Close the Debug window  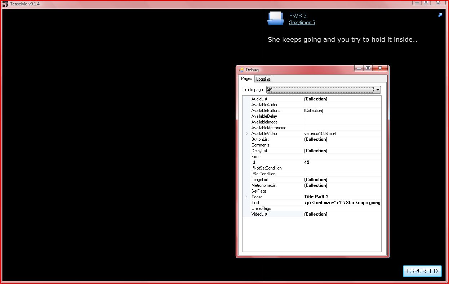coord(380,68)
